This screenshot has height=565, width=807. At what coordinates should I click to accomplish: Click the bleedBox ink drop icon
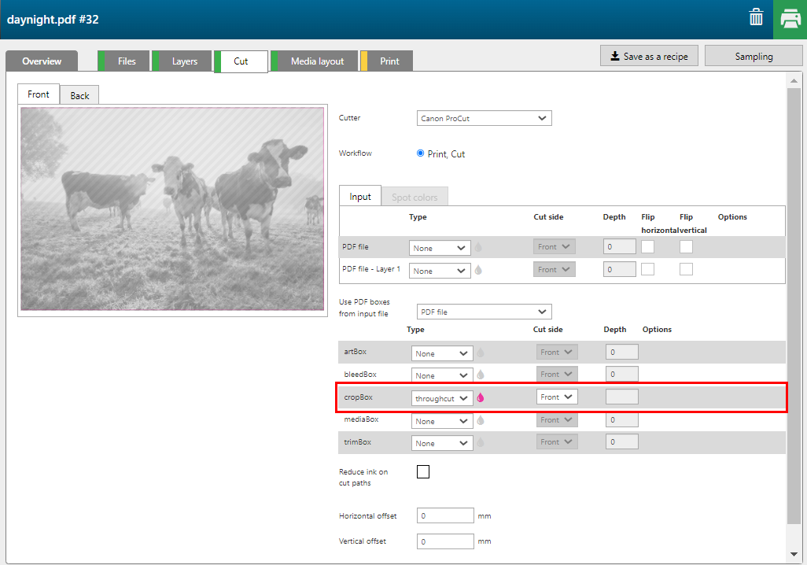[x=481, y=375]
